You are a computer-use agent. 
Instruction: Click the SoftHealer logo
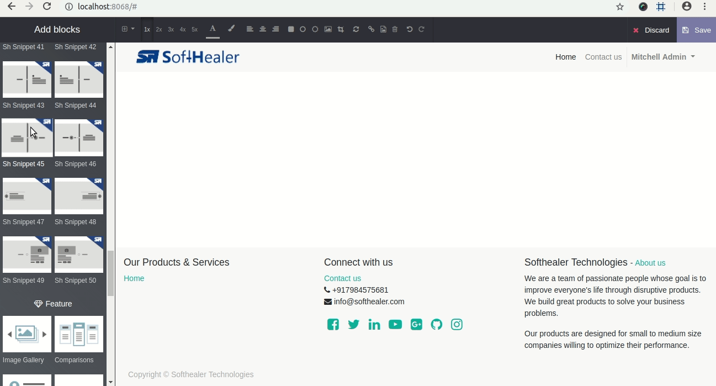(188, 57)
